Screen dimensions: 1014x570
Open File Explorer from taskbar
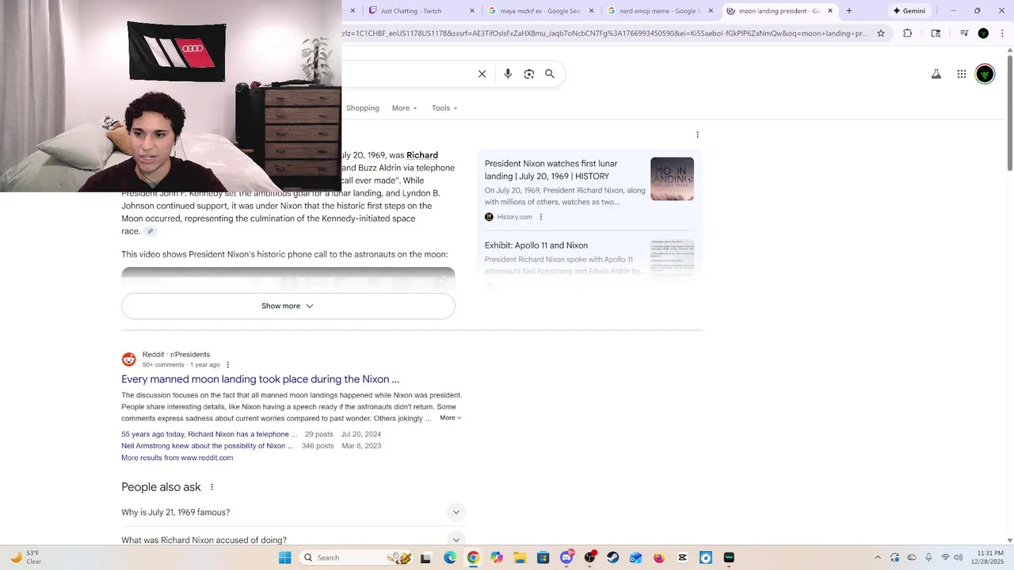point(520,557)
